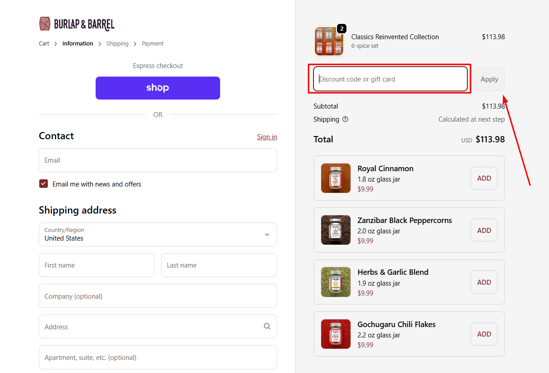Select the Payment breadcrumb step

pos(152,44)
